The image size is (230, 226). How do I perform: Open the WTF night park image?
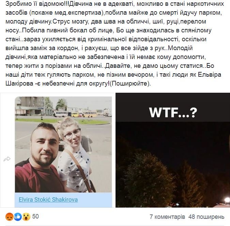tap(173, 150)
